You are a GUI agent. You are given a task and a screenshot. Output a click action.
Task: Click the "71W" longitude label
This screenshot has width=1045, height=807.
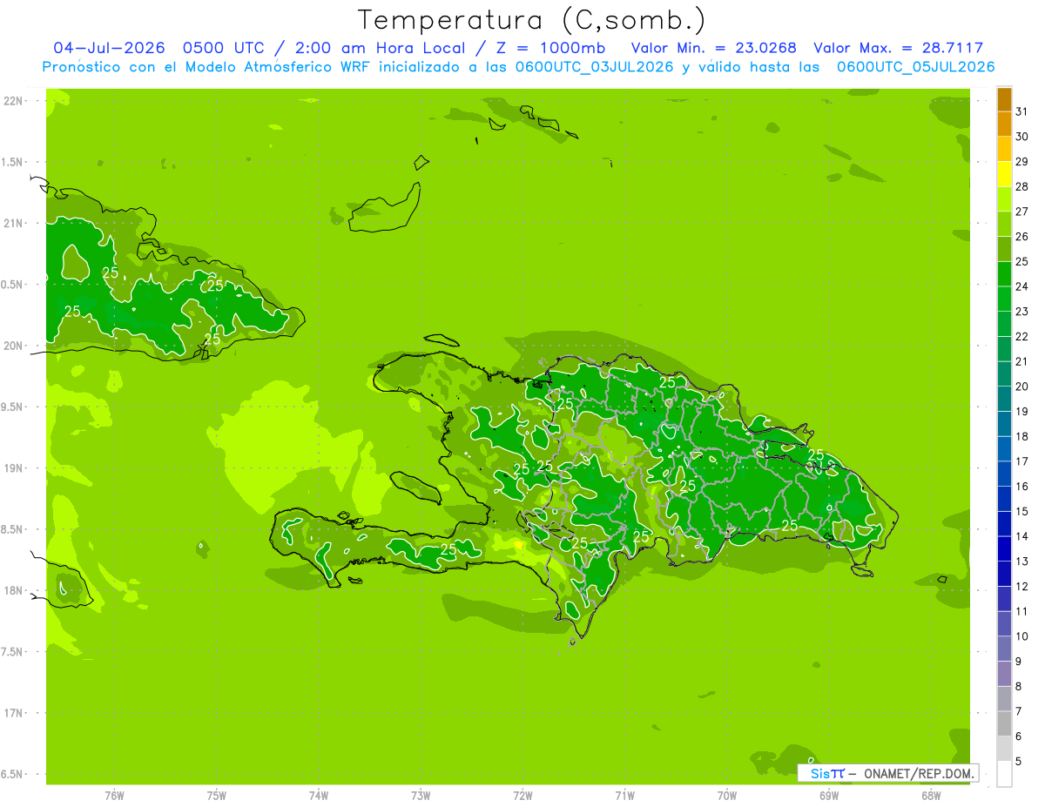(624, 796)
